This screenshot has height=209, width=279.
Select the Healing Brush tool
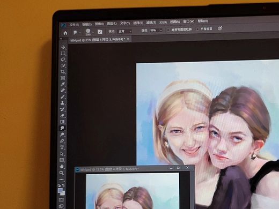(x=63, y=91)
